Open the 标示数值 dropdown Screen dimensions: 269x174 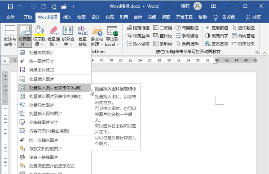(x=39, y=36)
